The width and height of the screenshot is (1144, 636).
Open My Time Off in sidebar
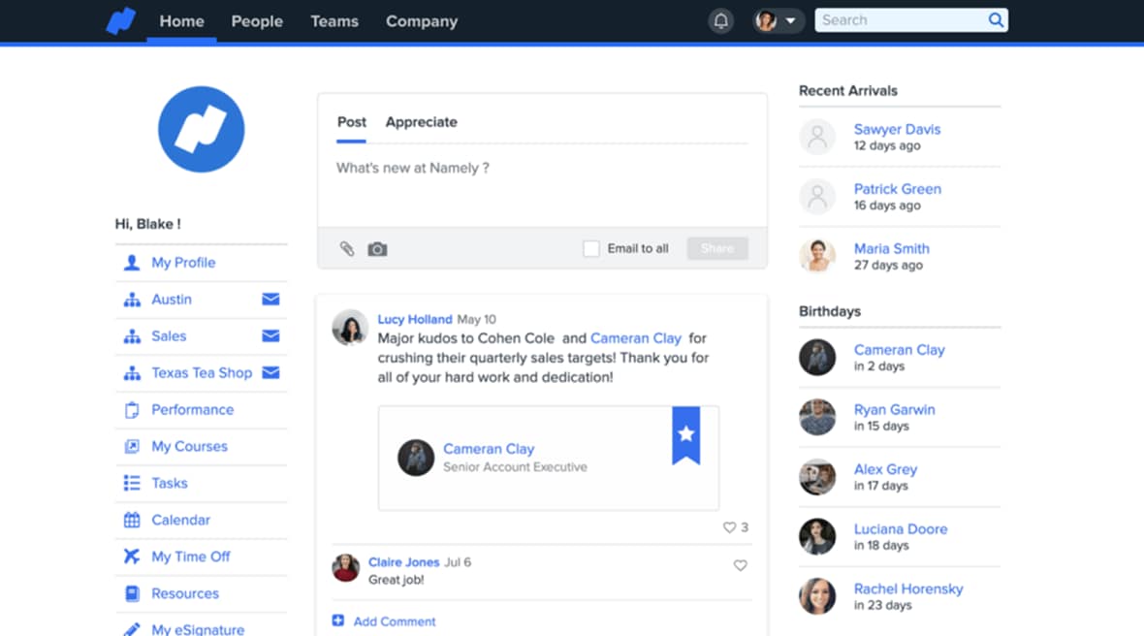[190, 556]
